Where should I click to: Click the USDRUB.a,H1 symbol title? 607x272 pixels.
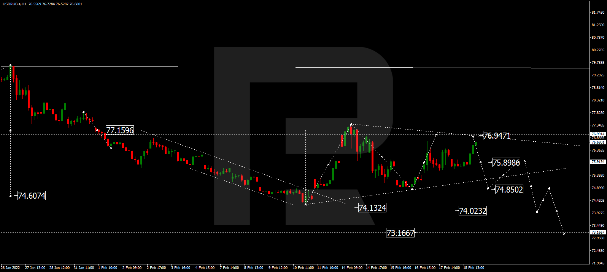point(14,4)
